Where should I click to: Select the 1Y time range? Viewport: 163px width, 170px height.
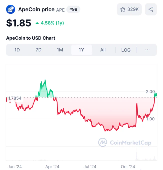point(81,50)
